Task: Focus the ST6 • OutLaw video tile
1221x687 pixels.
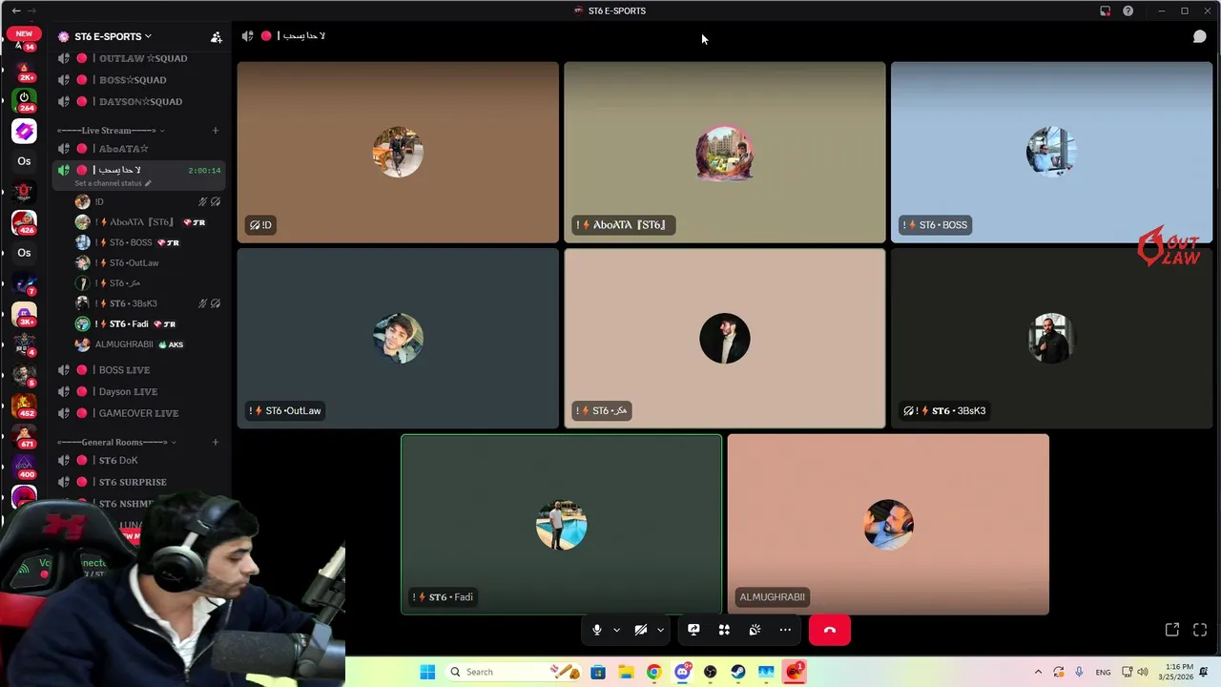Action: point(398,339)
